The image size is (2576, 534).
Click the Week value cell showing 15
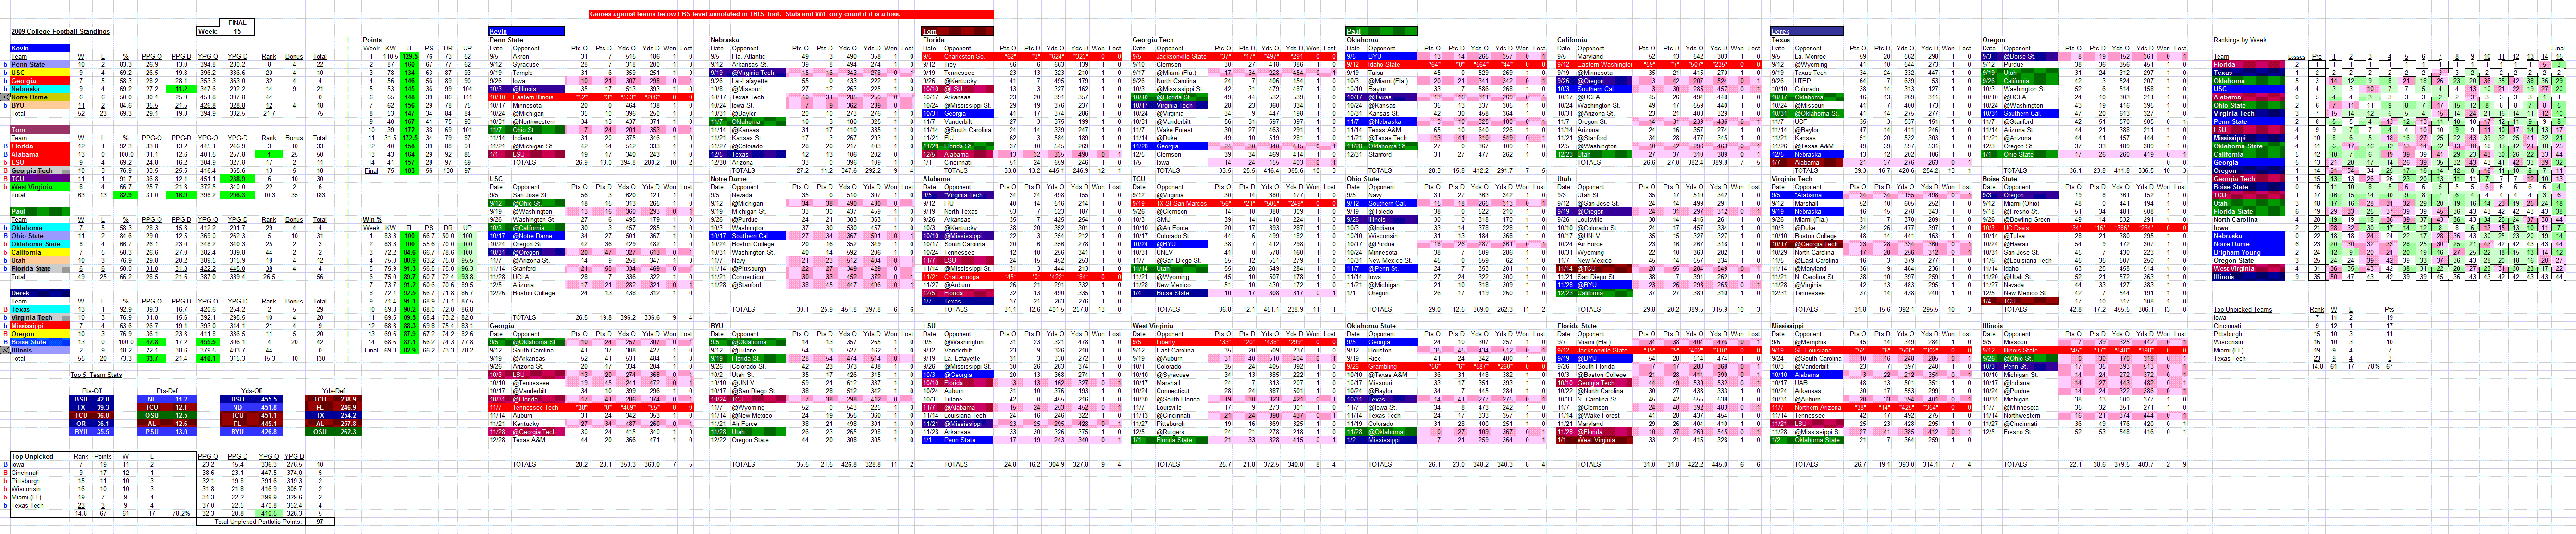tap(237, 31)
